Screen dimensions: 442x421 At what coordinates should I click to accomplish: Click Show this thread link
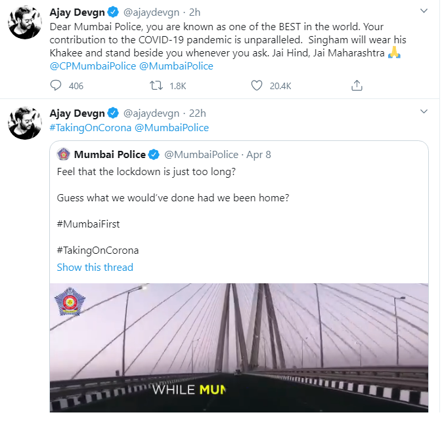tap(95, 267)
